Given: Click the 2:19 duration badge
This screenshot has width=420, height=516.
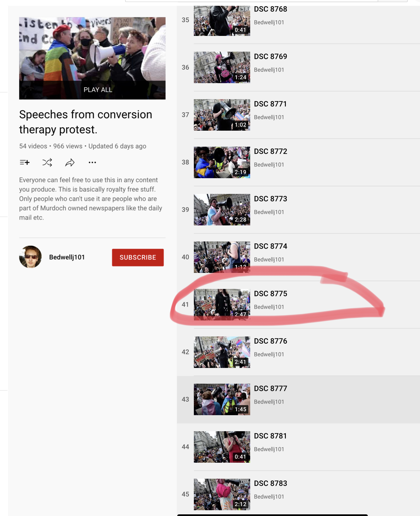Looking at the screenshot, I should coord(240,172).
